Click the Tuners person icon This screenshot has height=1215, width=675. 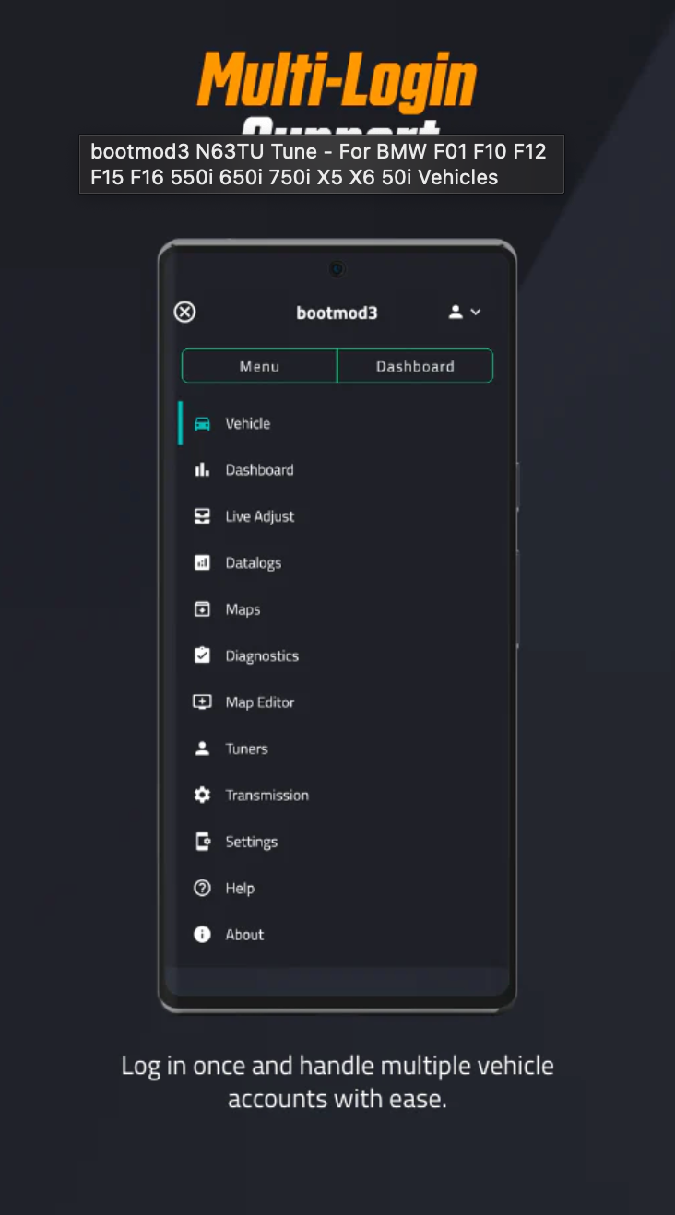pos(202,749)
